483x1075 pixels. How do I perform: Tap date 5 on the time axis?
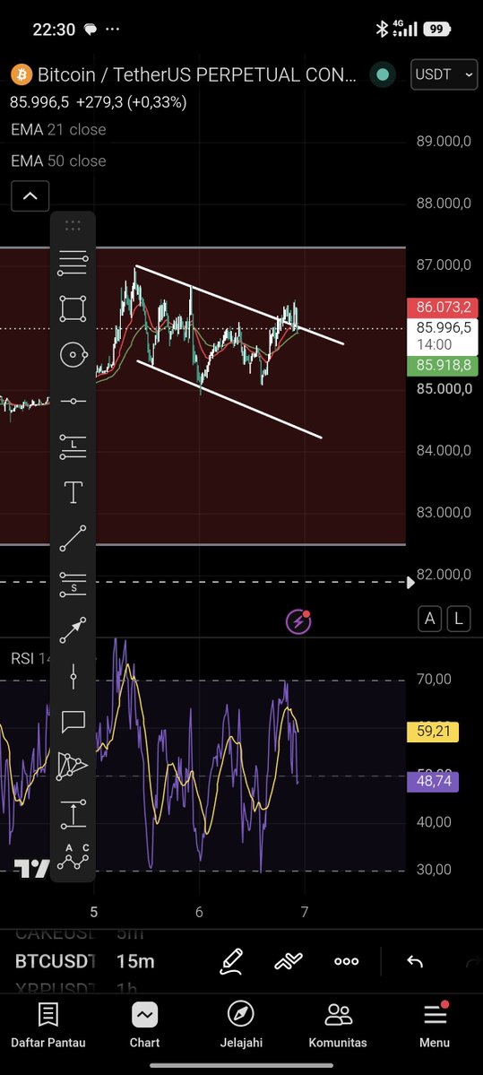click(x=94, y=913)
